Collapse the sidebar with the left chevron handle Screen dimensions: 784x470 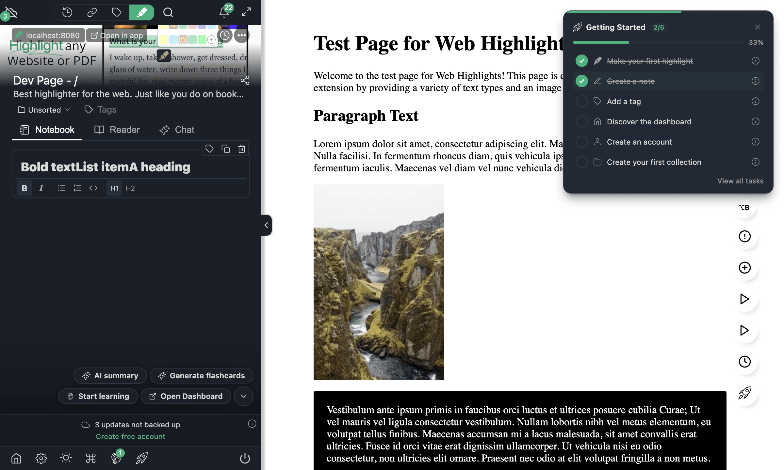(266, 225)
